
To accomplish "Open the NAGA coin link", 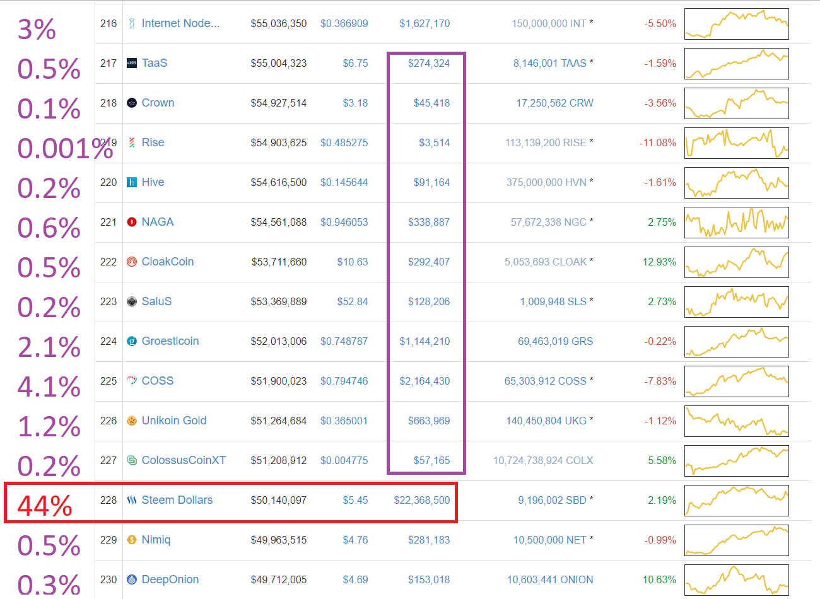I will [158, 222].
